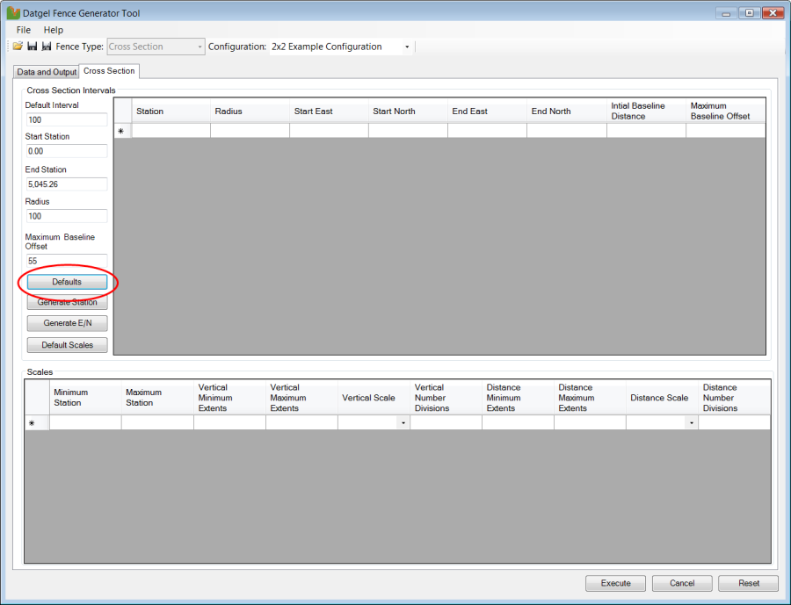
Task: Click the Open folder icon in toolbar
Action: coord(18,47)
